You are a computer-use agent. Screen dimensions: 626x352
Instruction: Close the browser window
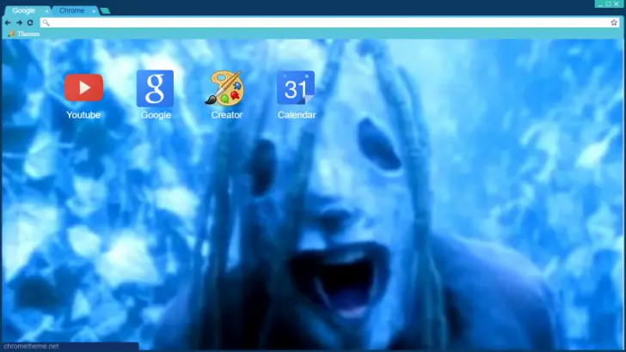click(617, 3)
